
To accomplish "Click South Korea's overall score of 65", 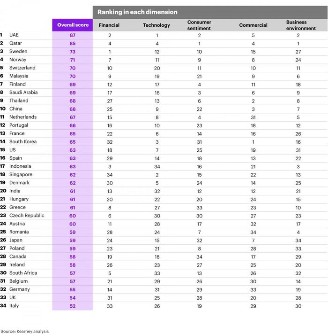I will click(x=73, y=142).
